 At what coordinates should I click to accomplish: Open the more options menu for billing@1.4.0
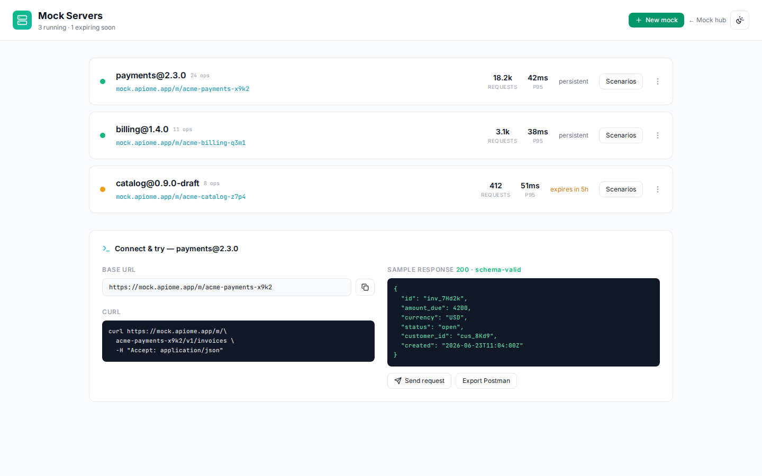pyautogui.click(x=658, y=135)
